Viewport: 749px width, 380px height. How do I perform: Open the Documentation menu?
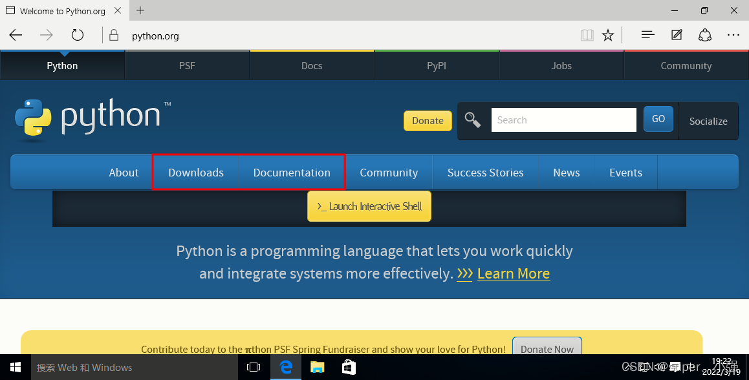292,173
